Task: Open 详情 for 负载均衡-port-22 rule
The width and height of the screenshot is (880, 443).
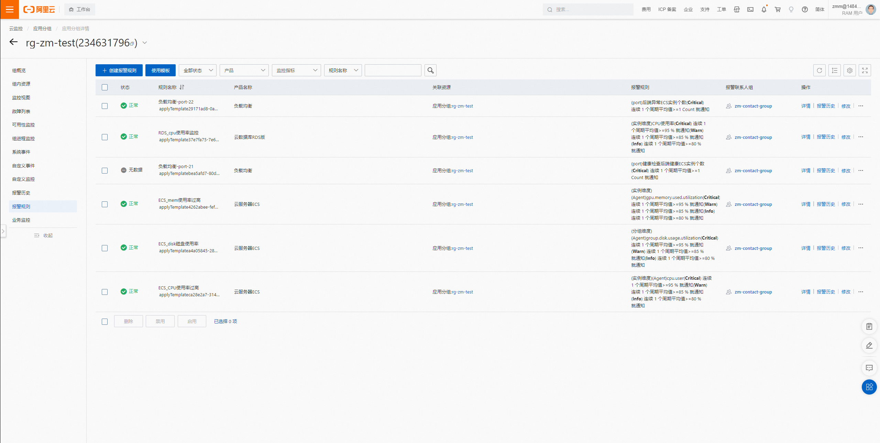Action: [806, 106]
